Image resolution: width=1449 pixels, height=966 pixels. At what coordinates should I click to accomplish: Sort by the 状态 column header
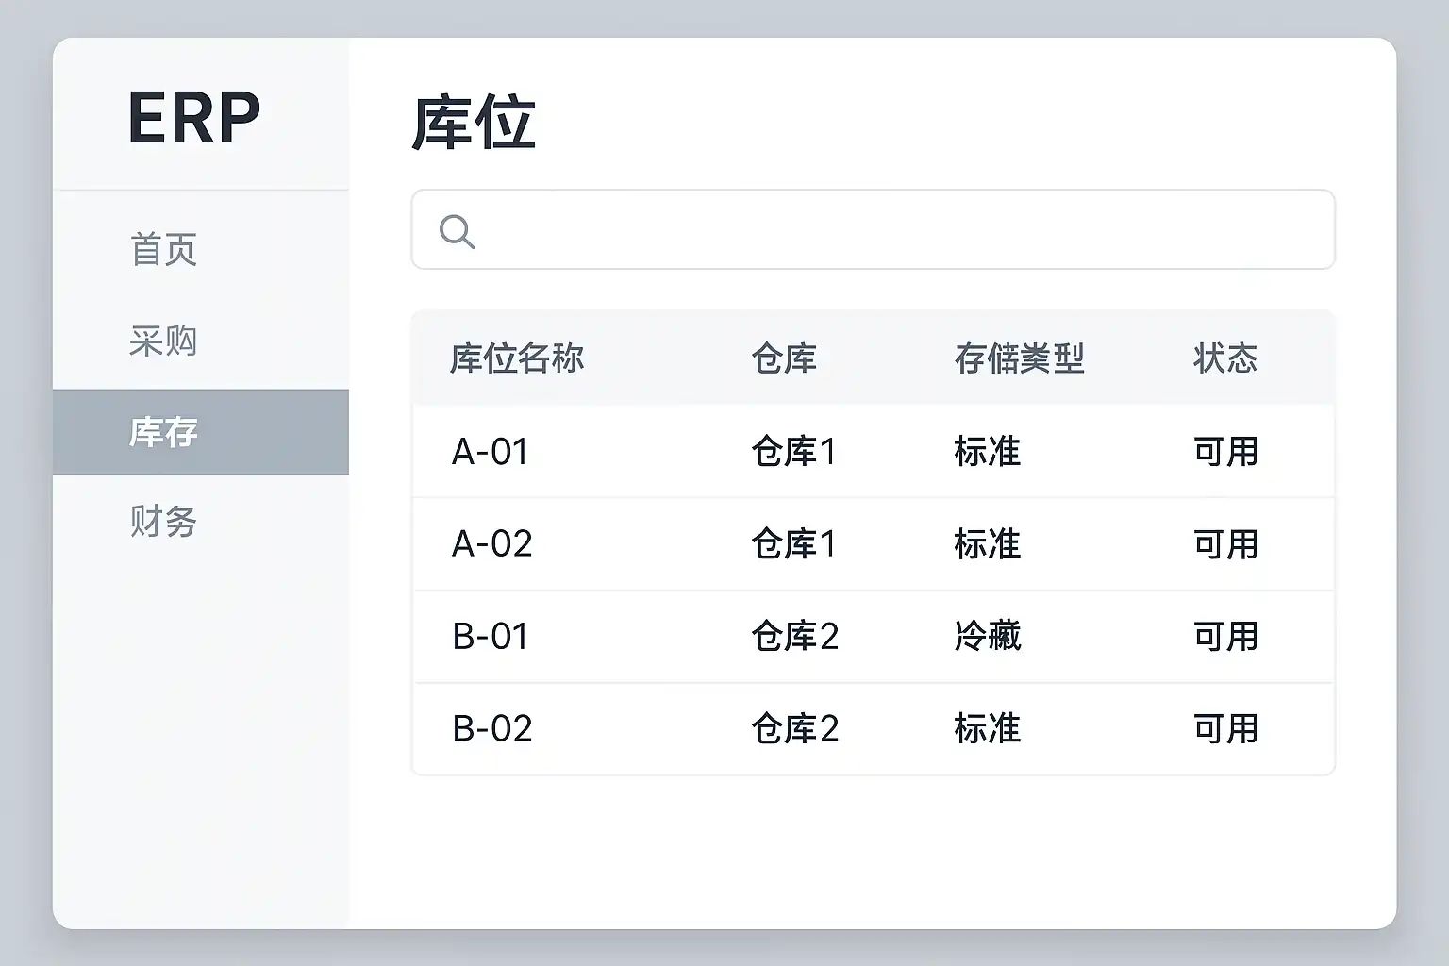(1224, 358)
